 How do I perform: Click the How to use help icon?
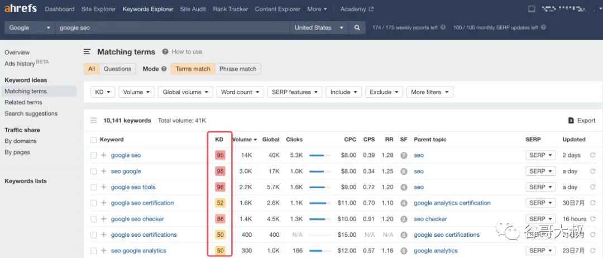tap(165, 51)
